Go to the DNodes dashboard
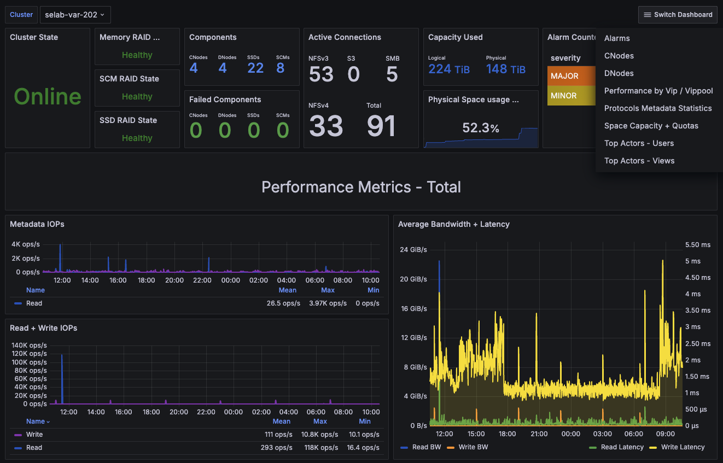 [619, 73]
